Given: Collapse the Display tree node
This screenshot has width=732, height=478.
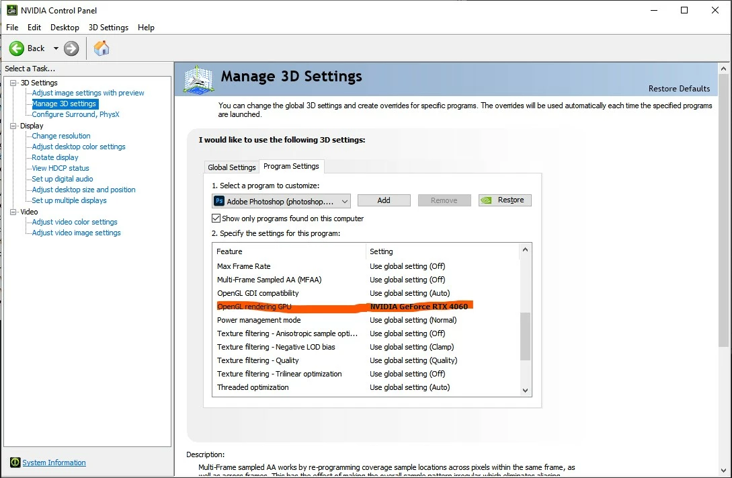Looking at the screenshot, I should (13, 126).
